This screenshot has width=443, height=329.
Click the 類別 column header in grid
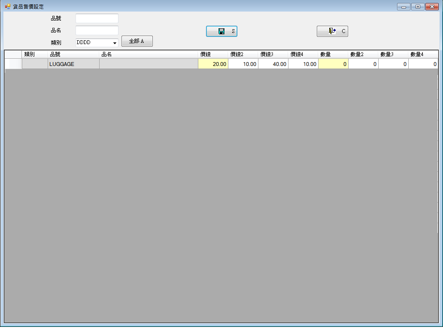pyautogui.click(x=35, y=54)
